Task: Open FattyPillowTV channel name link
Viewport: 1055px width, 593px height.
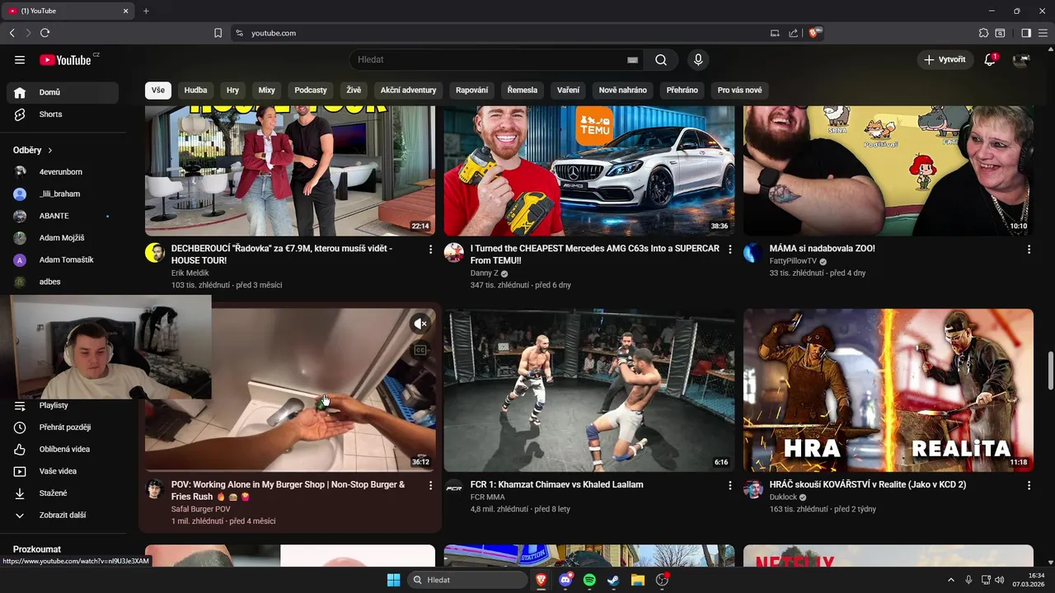Action: pos(793,261)
